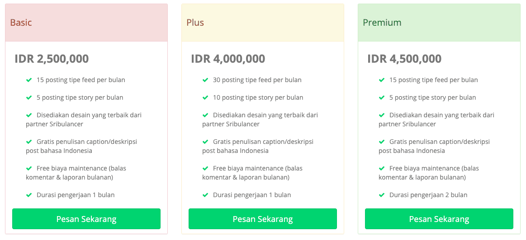This screenshot has height=240, width=526.
Task: Click checkmark beside Premium Free biaya maintenance
Action: [x=382, y=168]
